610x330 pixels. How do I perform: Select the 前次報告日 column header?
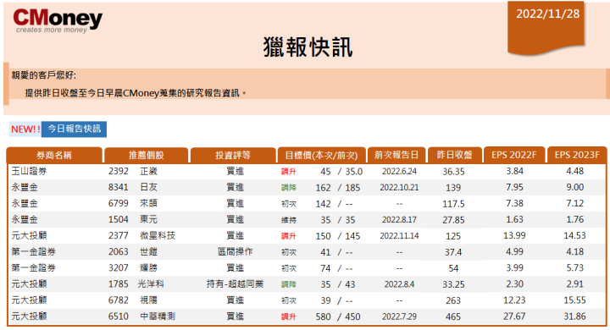[x=396, y=155]
